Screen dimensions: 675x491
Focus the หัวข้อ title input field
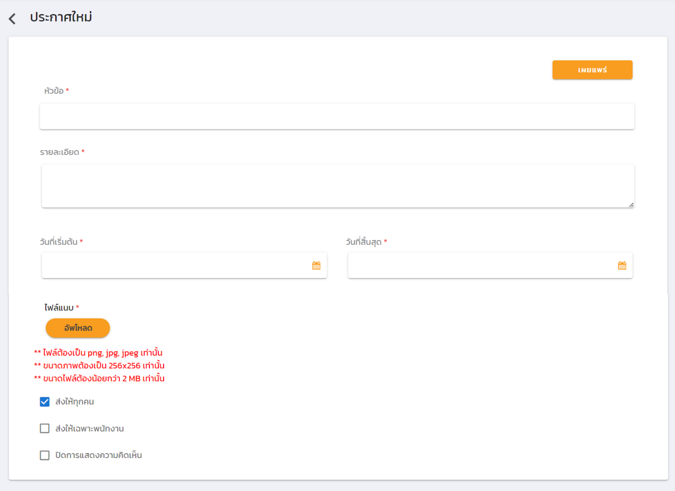coord(337,116)
